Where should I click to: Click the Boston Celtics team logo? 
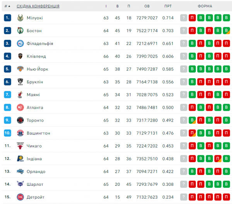(20, 31)
